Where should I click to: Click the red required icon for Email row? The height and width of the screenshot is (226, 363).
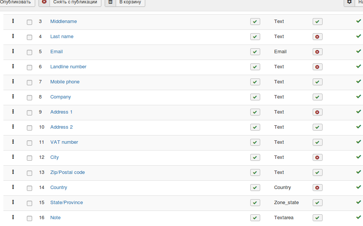pos(317,52)
